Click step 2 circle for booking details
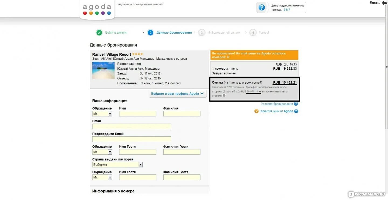The height and width of the screenshot is (200, 388). coord(150,33)
